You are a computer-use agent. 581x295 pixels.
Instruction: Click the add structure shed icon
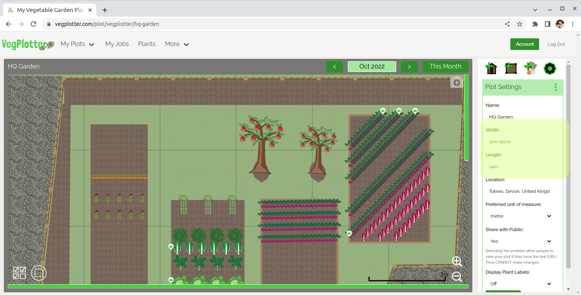(x=491, y=68)
